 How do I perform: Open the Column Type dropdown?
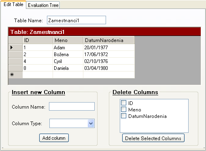click(x=91, y=123)
